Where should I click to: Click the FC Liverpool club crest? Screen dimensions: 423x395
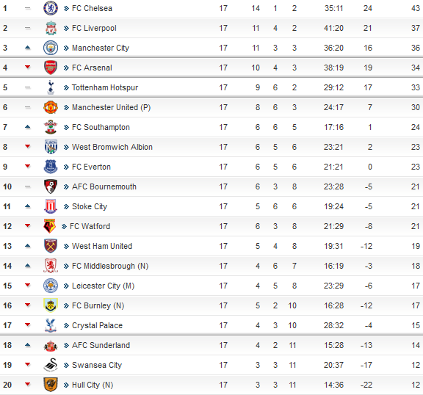coord(51,28)
